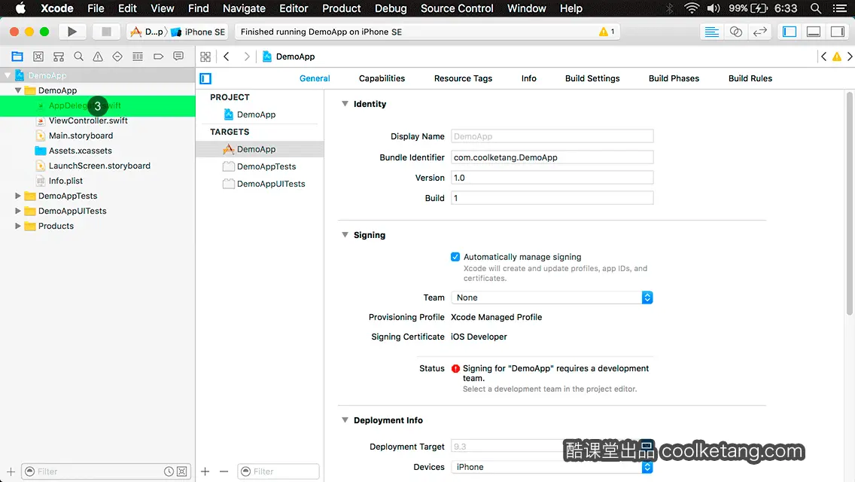Open the Source Control navigator

[x=38, y=56]
